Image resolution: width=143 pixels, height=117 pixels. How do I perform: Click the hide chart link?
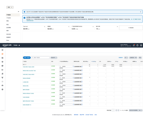coord(121,58)
